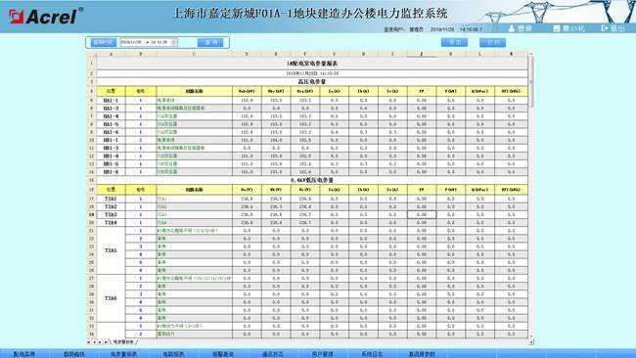636x358 pixels.
Task: Go to first sheet navigation arrow
Action: point(89,342)
